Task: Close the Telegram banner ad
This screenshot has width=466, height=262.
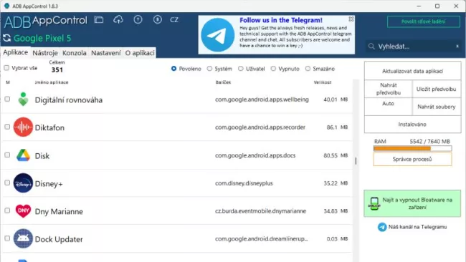Action: pyautogui.click(x=351, y=19)
